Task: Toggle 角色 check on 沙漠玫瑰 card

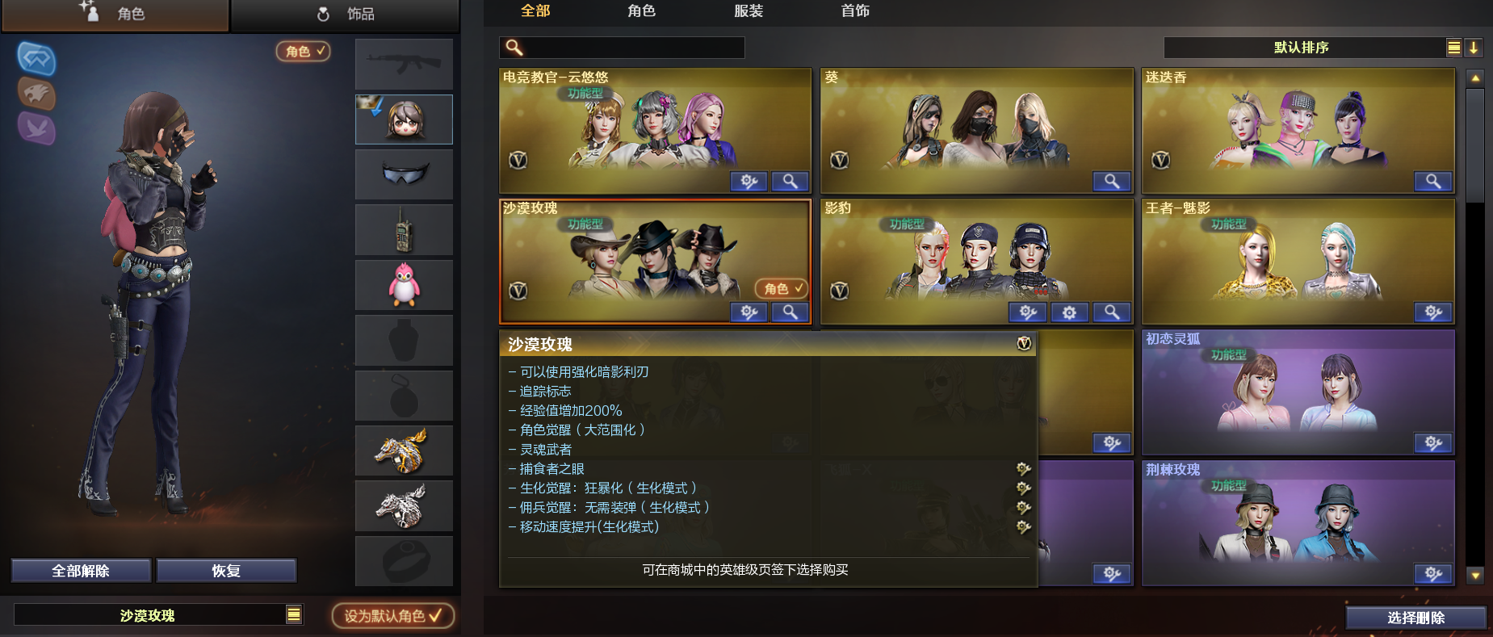Action: pyautogui.click(x=782, y=288)
